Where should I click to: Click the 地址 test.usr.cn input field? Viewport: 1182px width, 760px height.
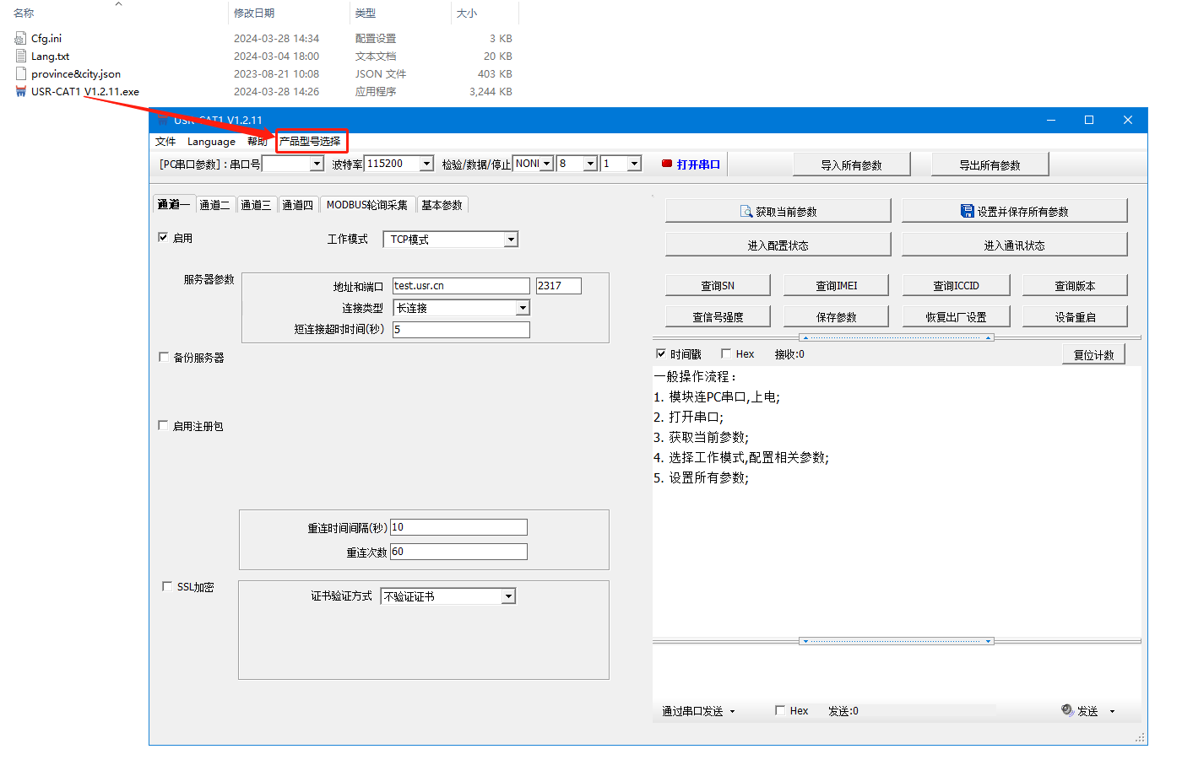[x=460, y=286]
